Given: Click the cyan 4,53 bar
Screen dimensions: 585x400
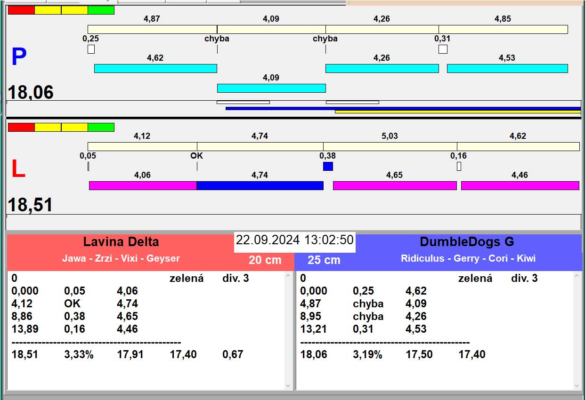Looking at the screenshot, I should (507, 68).
